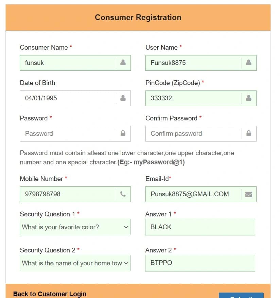Image resolution: width=280 pixels, height=298 pixels.
Task: Click the envelope icon beside Email-Id
Action: (249, 194)
